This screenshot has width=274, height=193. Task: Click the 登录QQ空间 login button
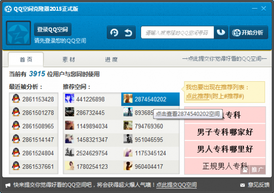click(x=53, y=29)
